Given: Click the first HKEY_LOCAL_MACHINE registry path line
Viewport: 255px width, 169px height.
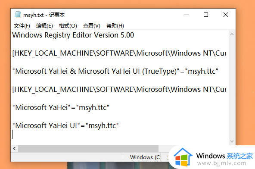Looking at the screenshot, I should pos(119,53).
